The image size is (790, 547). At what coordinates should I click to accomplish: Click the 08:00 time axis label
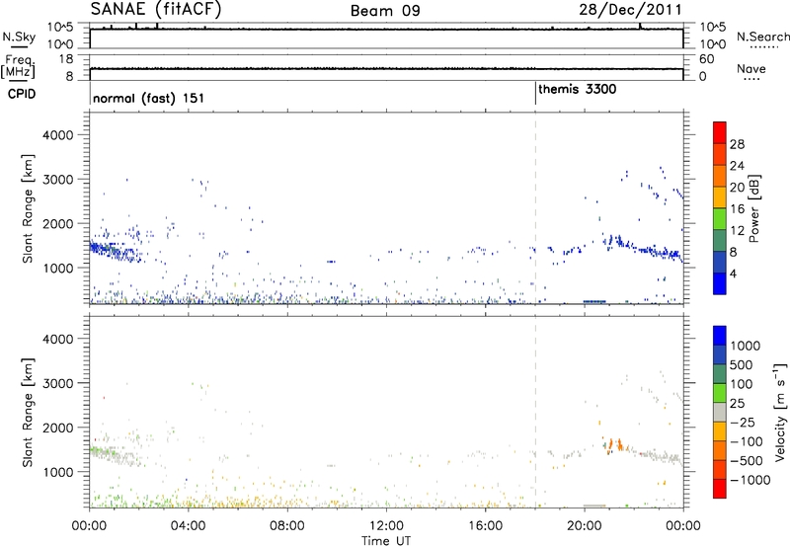[287, 526]
